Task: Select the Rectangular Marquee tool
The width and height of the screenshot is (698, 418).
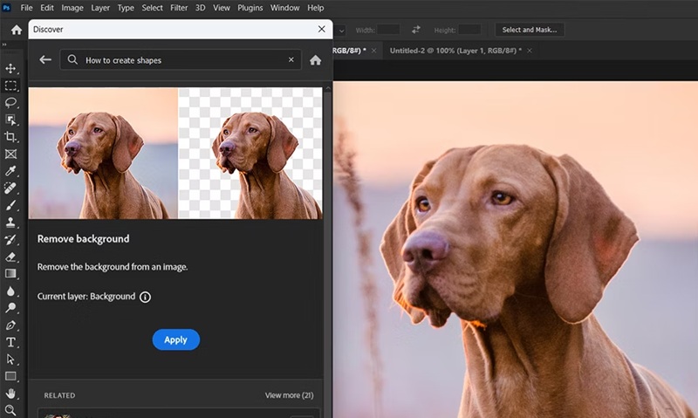Action: click(x=10, y=86)
